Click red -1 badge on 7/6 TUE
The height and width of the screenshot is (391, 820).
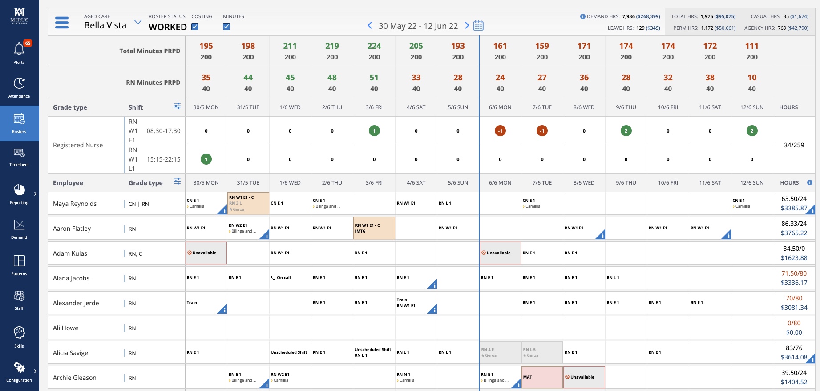click(x=542, y=131)
